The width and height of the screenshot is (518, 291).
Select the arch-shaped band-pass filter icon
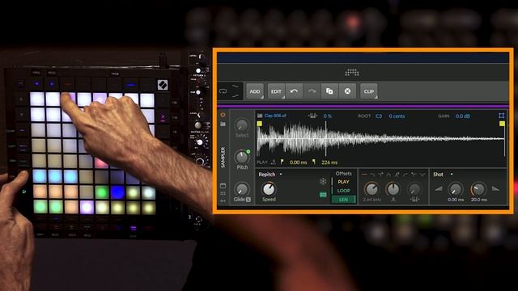388,175
